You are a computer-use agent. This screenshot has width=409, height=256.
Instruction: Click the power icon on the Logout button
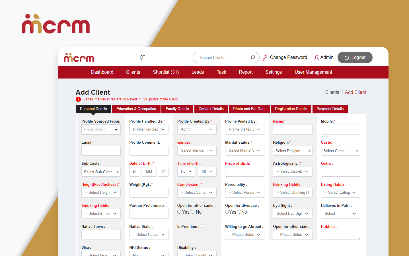click(347, 57)
